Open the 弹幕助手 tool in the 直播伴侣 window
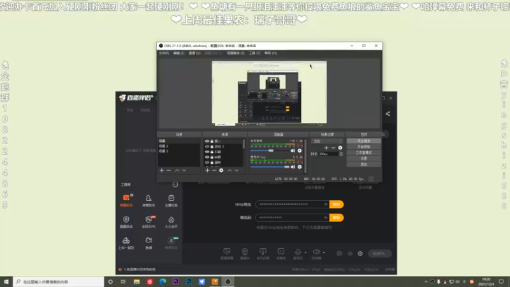Image resolution: width=510 pixels, height=287 pixels. (x=126, y=200)
